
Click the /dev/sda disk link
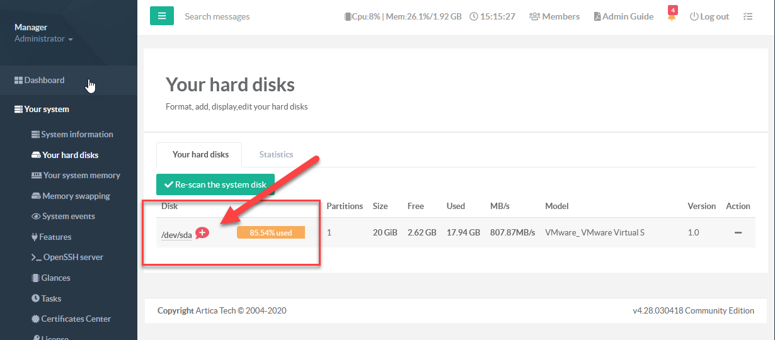click(176, 235)
